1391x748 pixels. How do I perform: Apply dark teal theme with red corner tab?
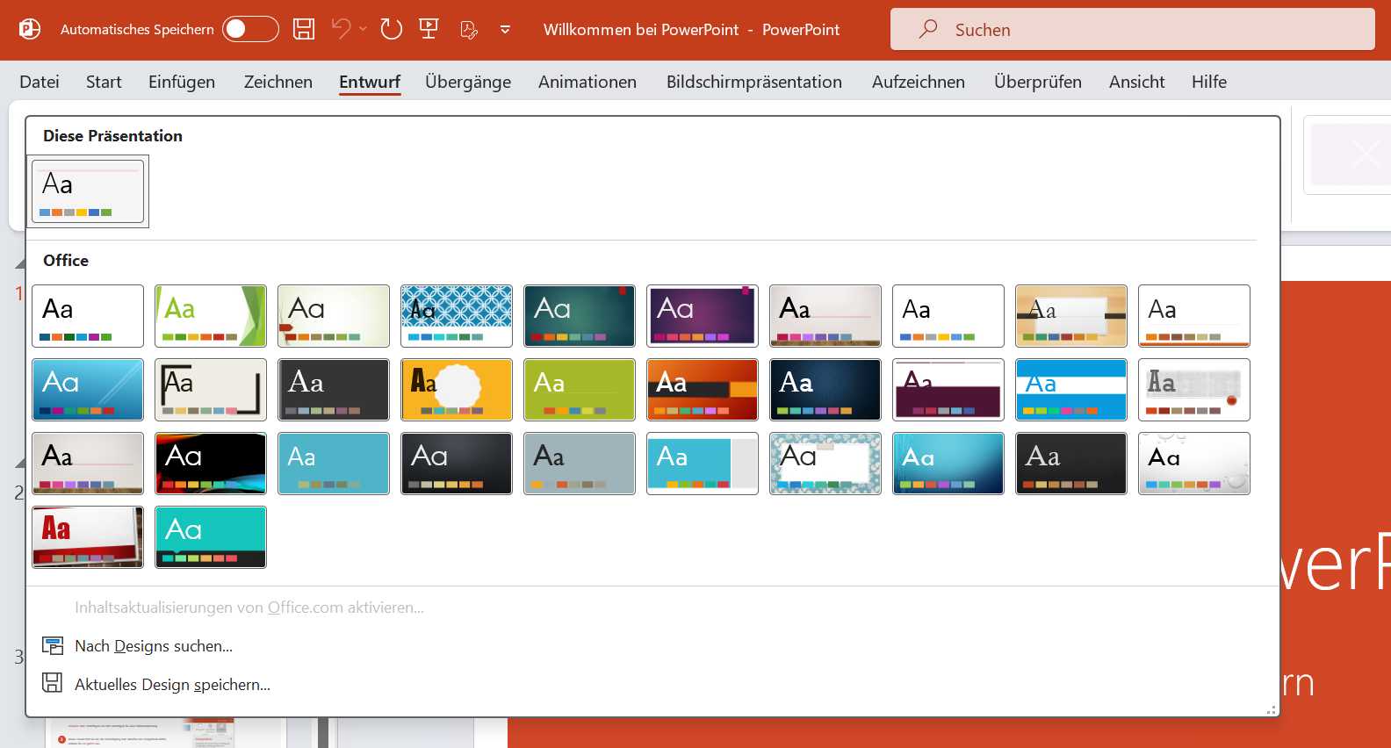[x=580, y=316]
